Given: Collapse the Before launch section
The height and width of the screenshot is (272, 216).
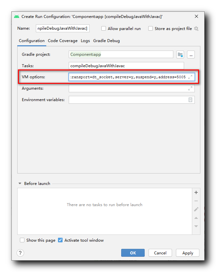Looking at the screenshot, I should pos(20,183).
